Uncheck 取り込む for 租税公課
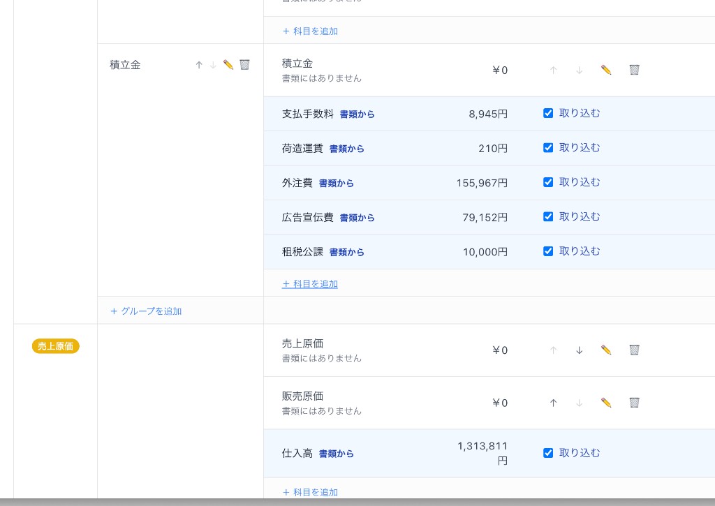This screenshot has width=715, height=506. click(548, 251)
